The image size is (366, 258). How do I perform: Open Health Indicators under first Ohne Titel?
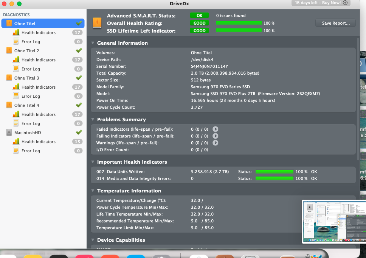pos(38,33)
